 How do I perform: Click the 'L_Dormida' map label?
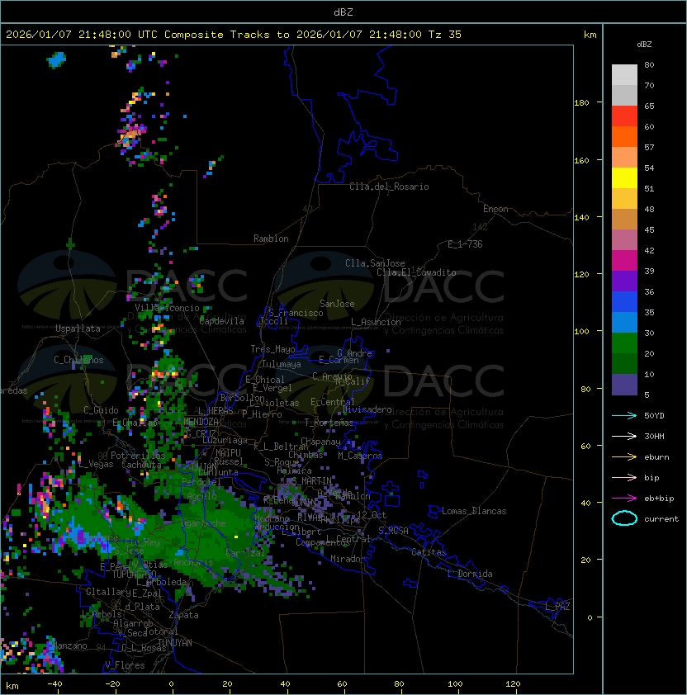click(470, 574)
